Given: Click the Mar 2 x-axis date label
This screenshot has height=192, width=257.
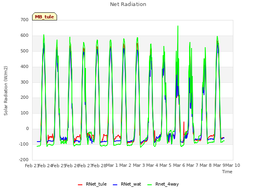Looking at the screenshot, I should (125, 165).
